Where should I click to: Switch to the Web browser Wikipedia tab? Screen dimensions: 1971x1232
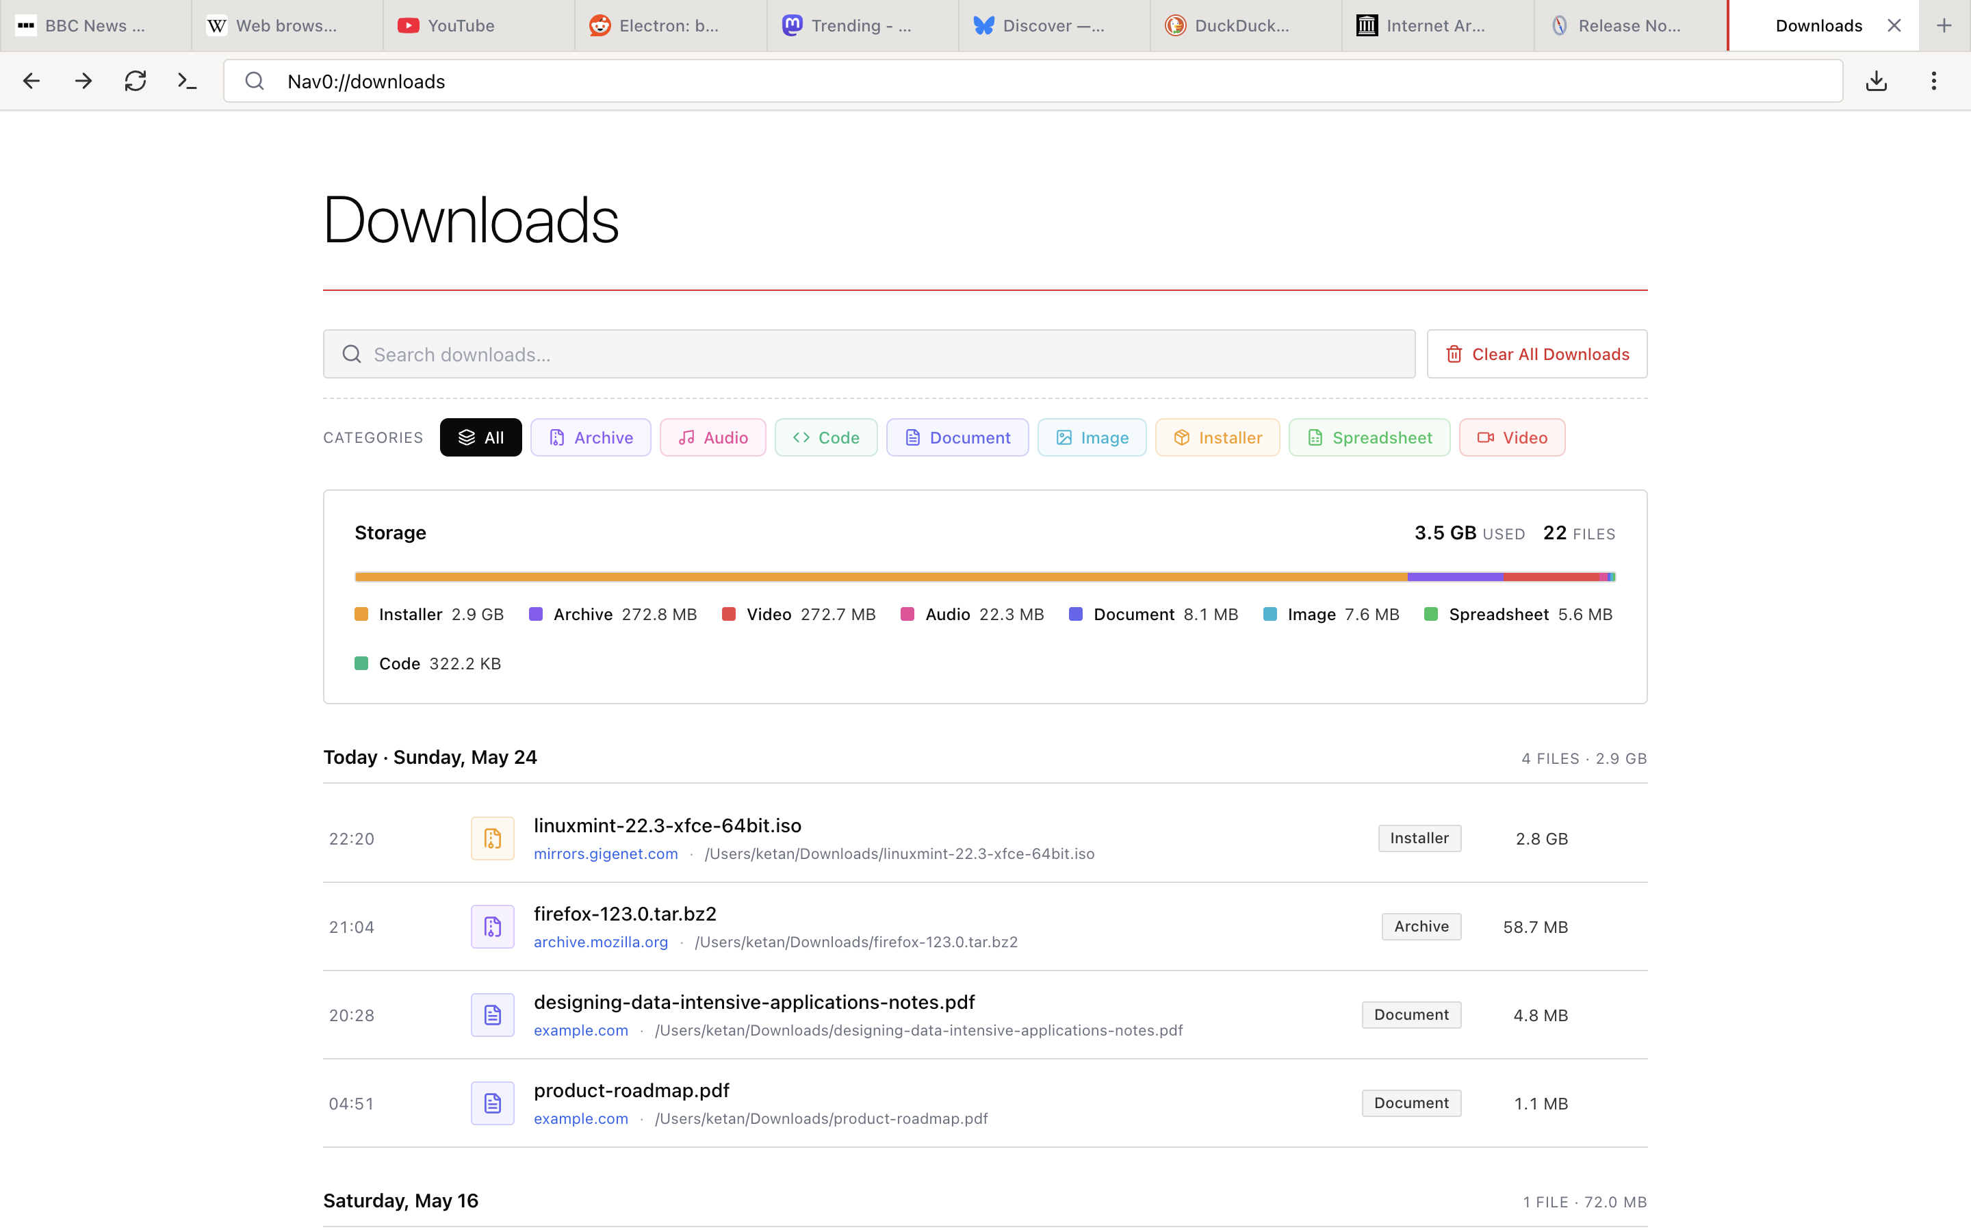[x=287, y=25]
